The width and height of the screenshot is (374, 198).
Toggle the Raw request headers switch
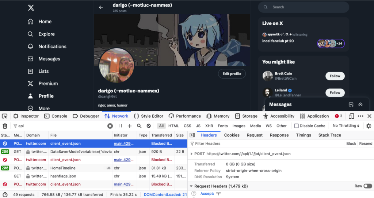[x=367, y=186]
